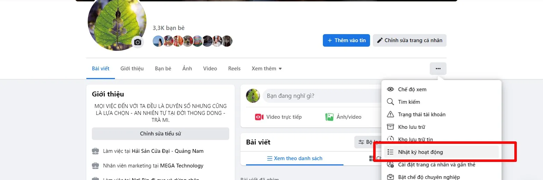Click the Thêm vào tin button

point(346,40)
